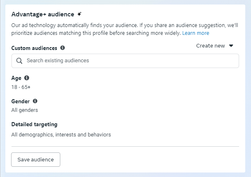Click the Gender info icon
Screen dimensions: 251x177
click(x=35, y=101)
